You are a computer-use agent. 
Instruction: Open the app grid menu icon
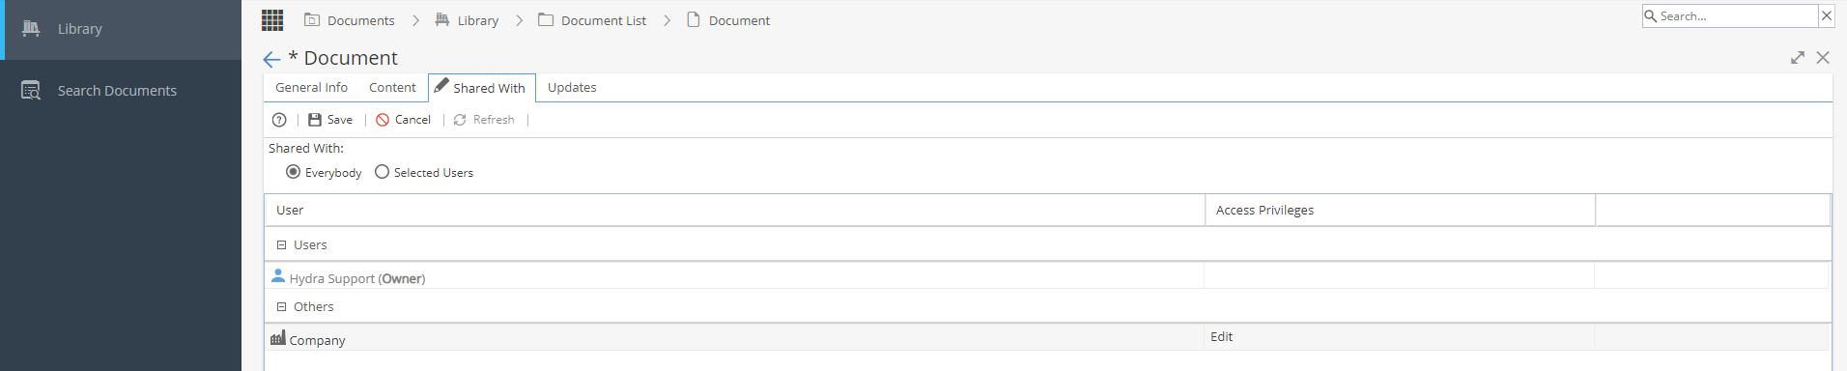coord(272,19)
